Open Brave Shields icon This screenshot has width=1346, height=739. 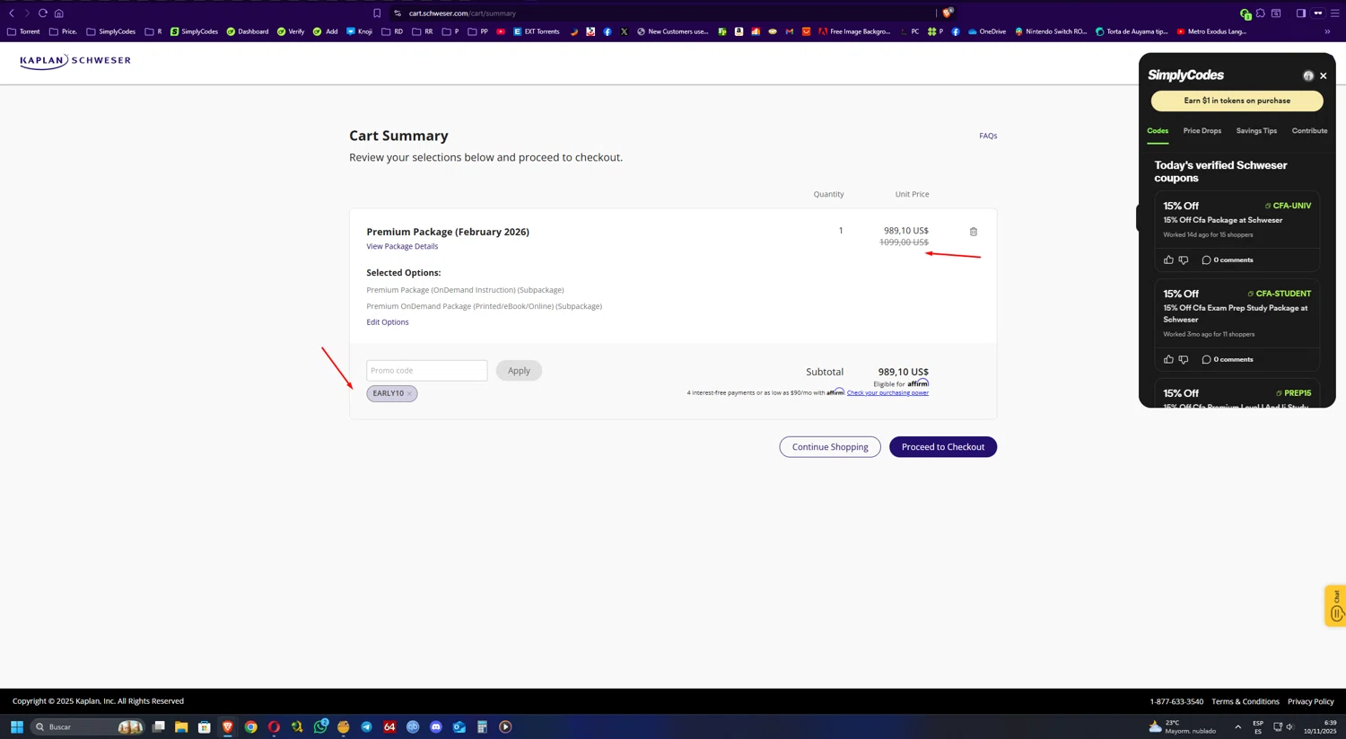point(948,13)
